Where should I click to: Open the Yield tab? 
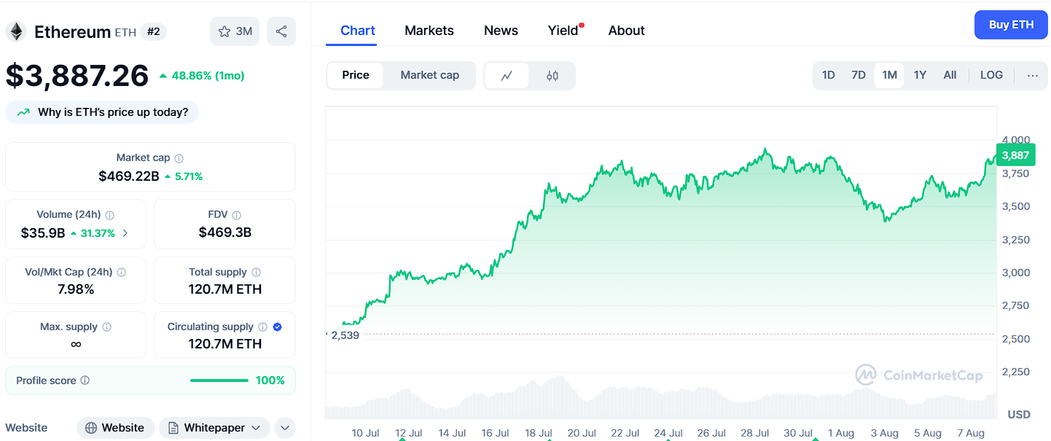[x=563, y=31]
